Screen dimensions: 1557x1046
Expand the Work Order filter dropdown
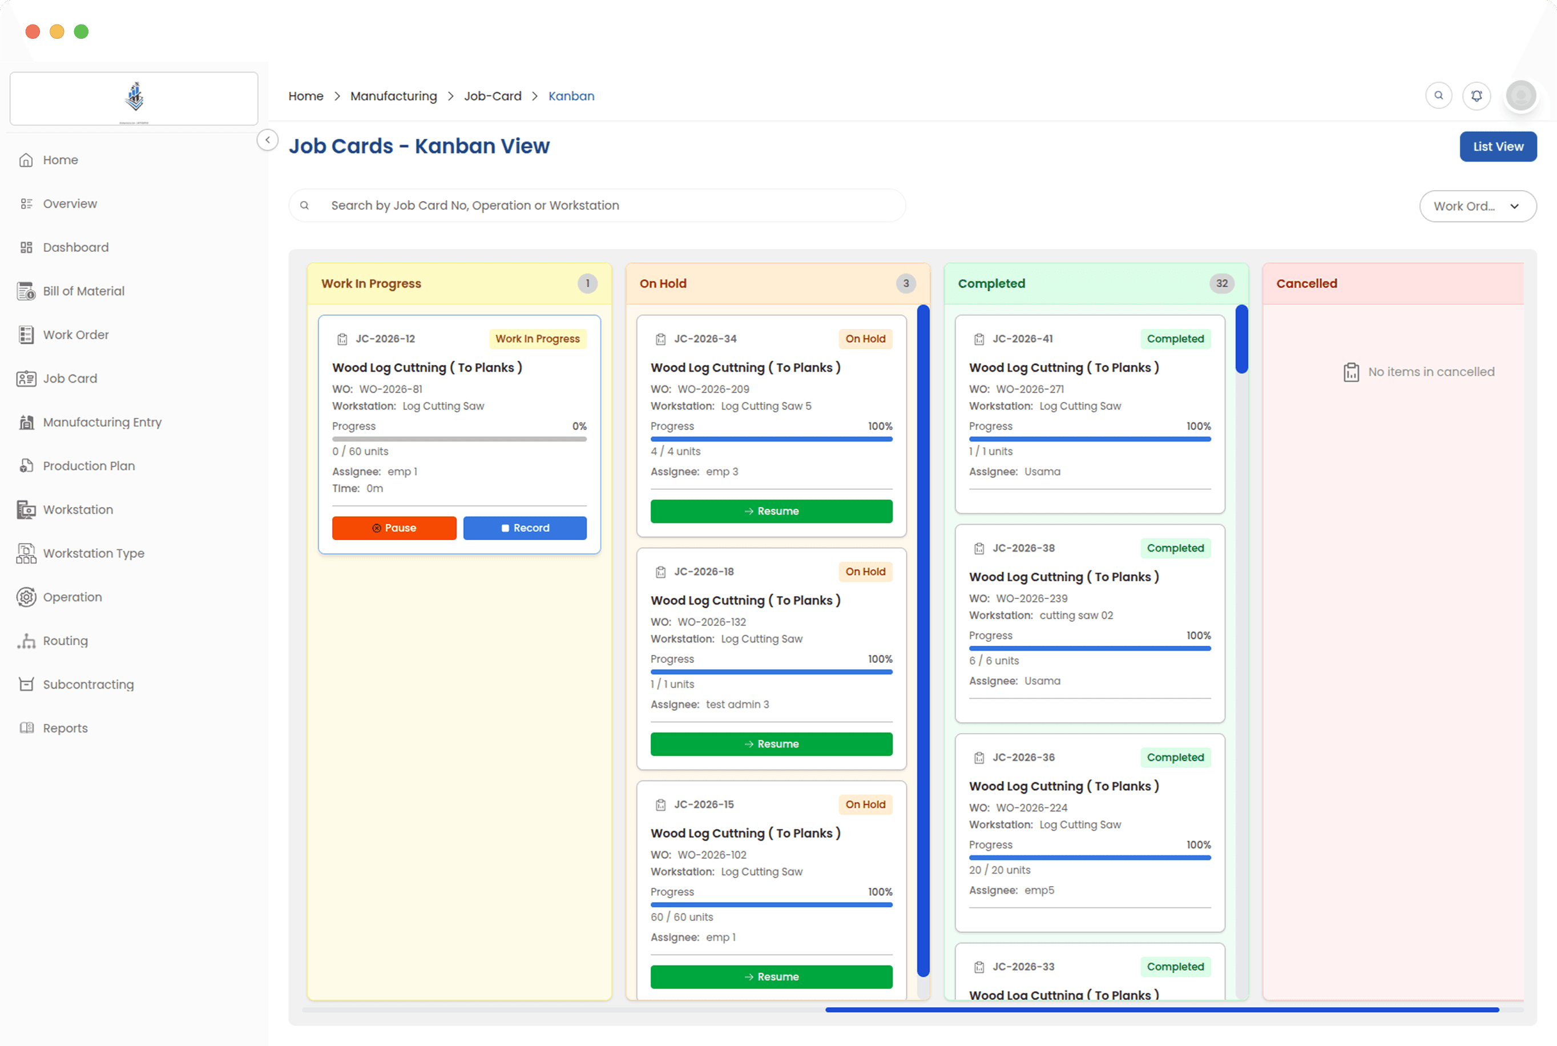(1478, 206)
